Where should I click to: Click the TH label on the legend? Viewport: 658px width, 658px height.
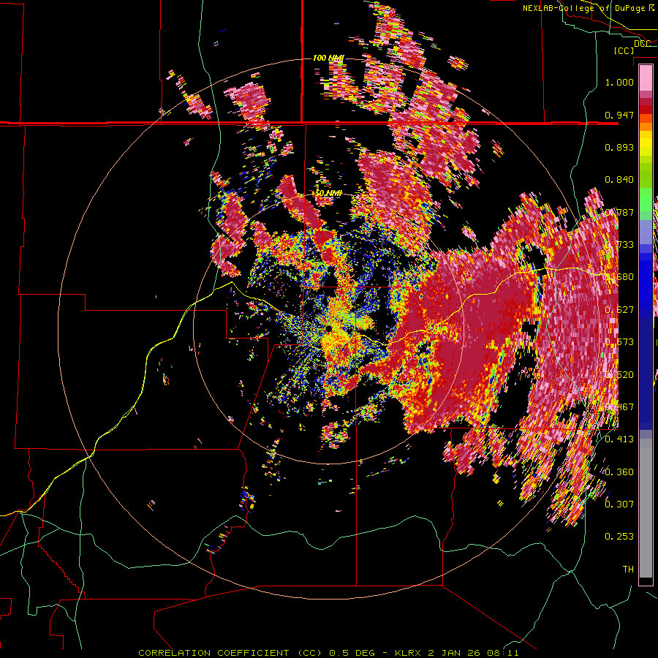tap(628, 570)
